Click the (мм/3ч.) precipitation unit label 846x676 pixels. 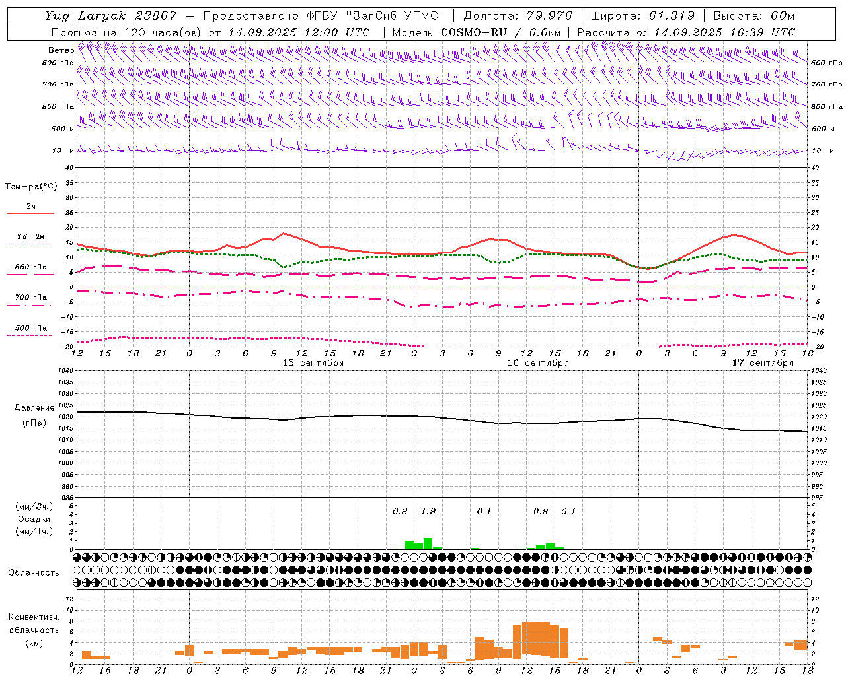click(34, 507)
